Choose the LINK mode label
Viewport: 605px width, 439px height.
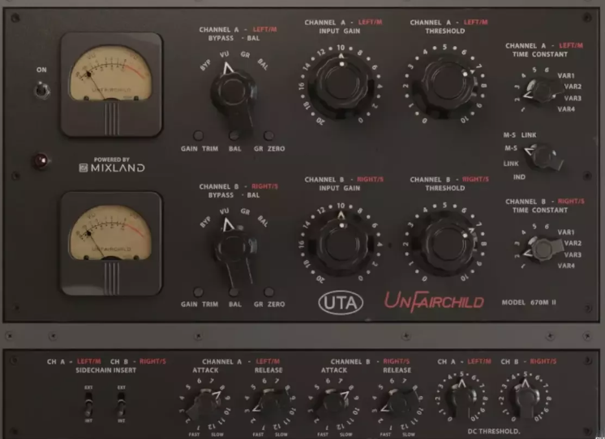pos(511,164)
